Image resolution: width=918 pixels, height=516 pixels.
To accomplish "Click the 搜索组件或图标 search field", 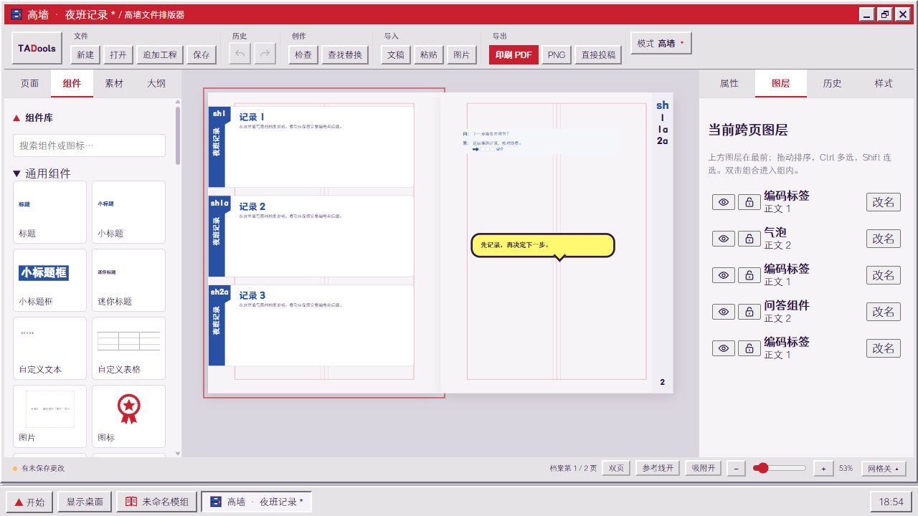I will pos(89,145).
